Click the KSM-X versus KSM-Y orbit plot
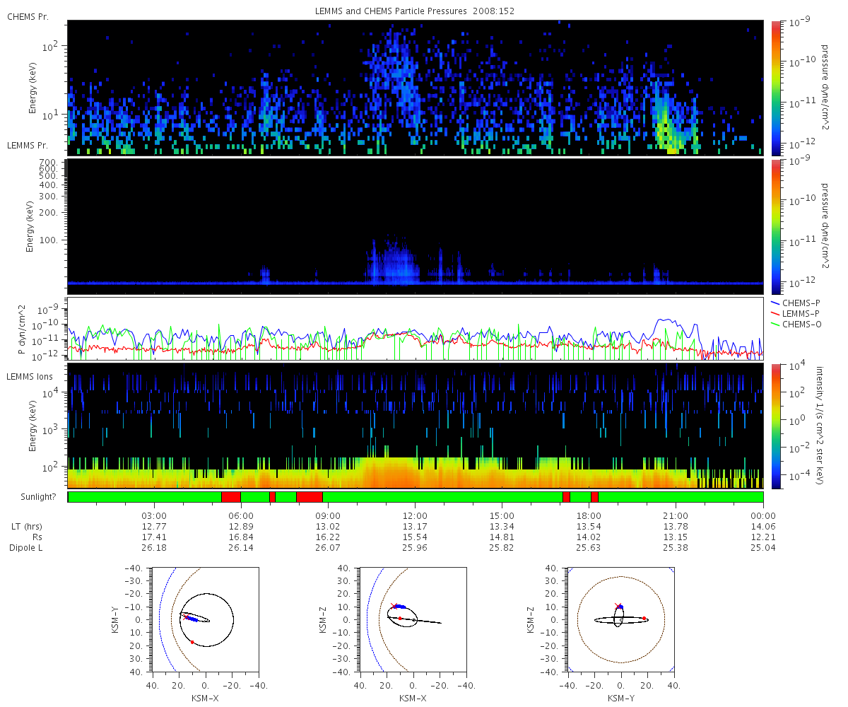 206,619
